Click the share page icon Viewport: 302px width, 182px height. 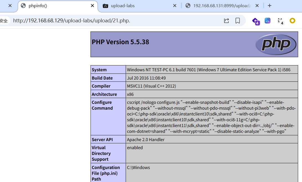click(x=226, y=20)
